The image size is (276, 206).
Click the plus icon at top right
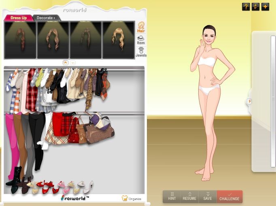pos(265,6)
